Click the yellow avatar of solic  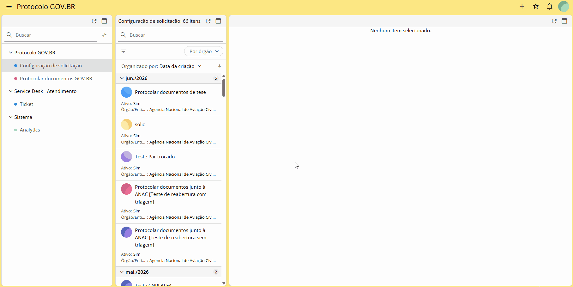126,124
